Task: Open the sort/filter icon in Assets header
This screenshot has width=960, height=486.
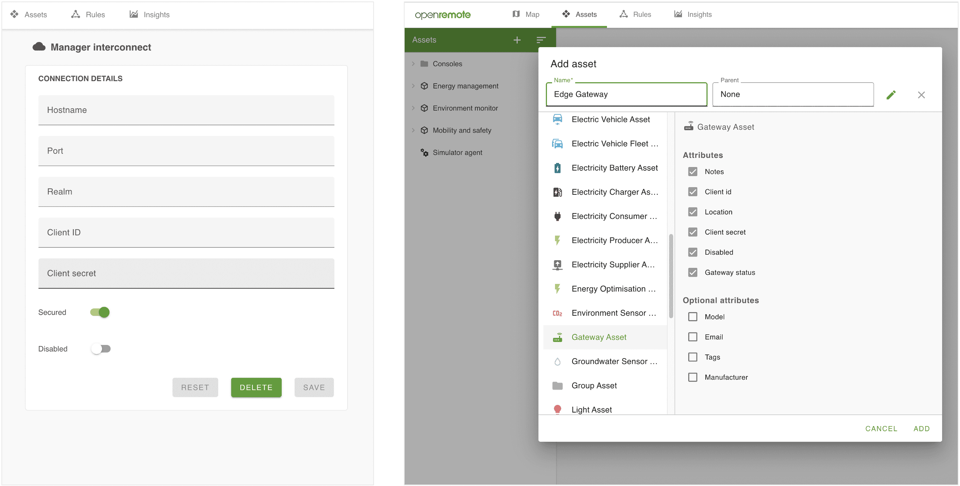Action: pos(541,40)
